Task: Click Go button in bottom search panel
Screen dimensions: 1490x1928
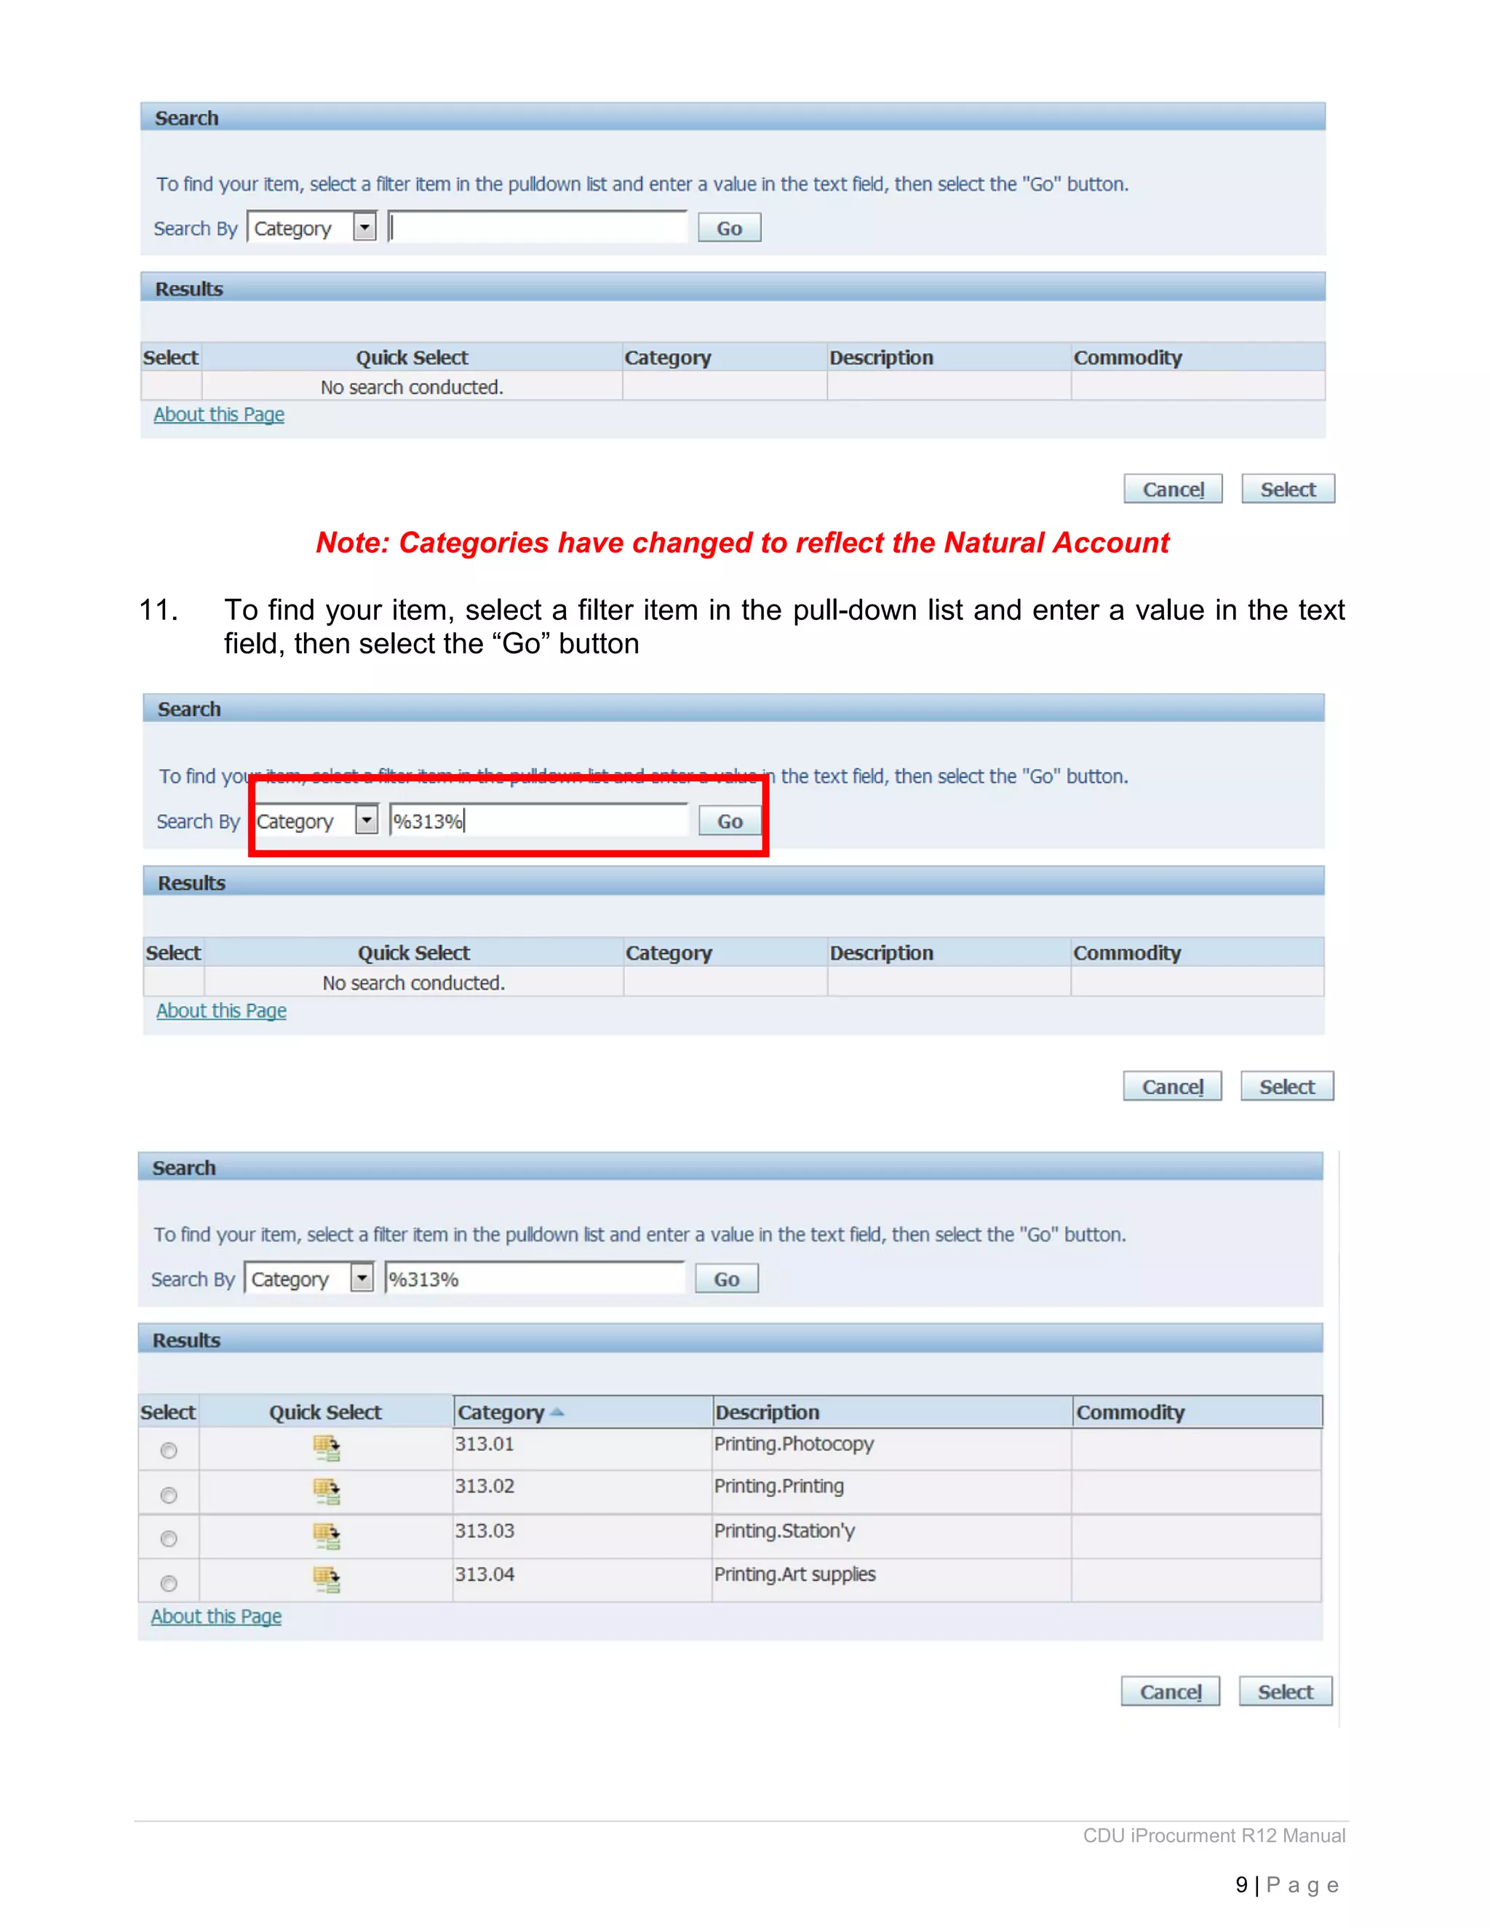Action: point(727,1278)
